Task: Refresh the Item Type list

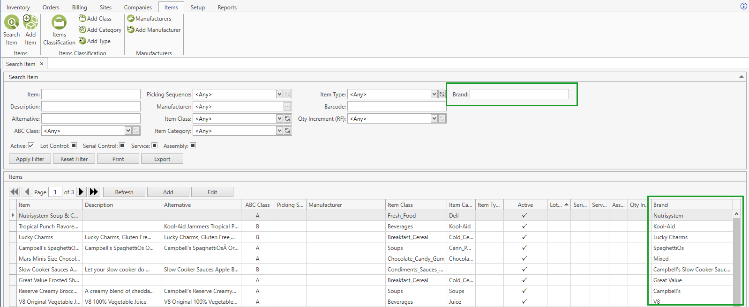Action: [x=442, y=94]
